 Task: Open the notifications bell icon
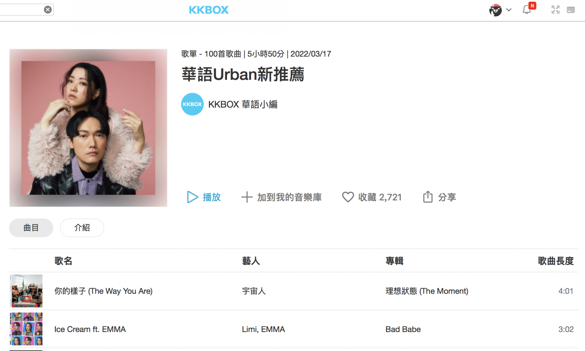coord(527,10)
